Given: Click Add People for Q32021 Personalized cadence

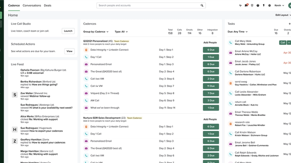Looking at the screenshot, I should pyautogui.click(x=210, y=43).
